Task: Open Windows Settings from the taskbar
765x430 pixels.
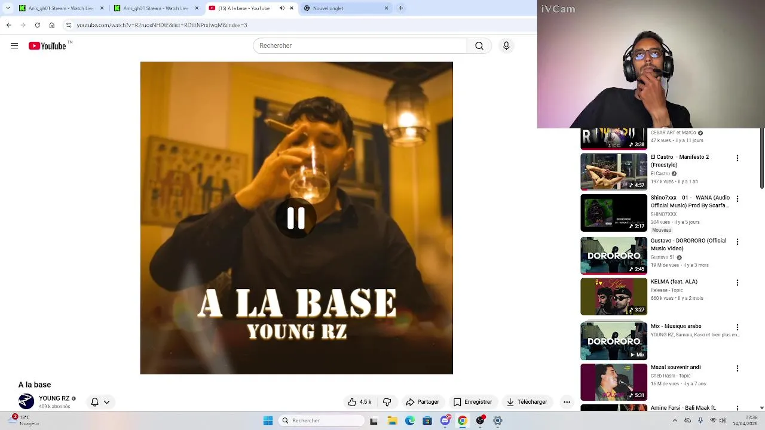Action: tap(497, 420)
